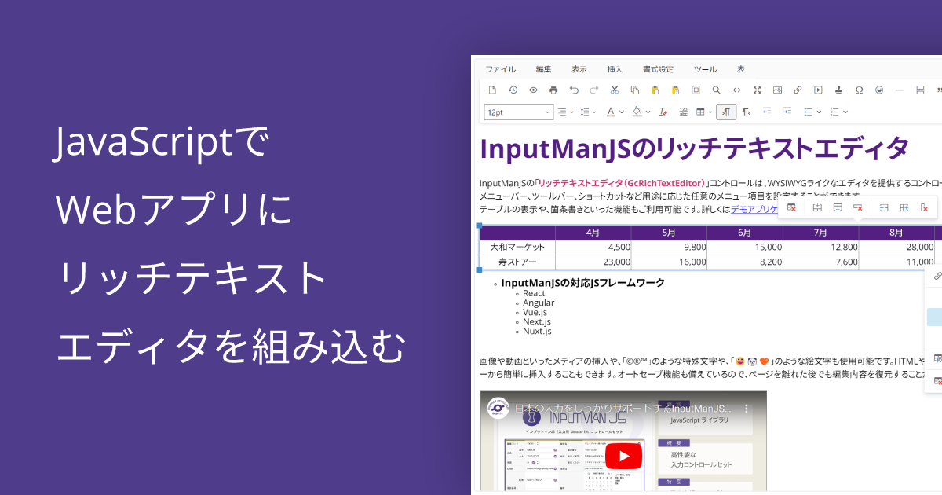Image resolution: width=942 pixels, height=495 pixels.
Task: Open the ツール menu
Action: click(705, 69)
